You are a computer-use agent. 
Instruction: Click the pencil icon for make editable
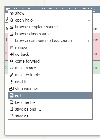pos(12,75)
